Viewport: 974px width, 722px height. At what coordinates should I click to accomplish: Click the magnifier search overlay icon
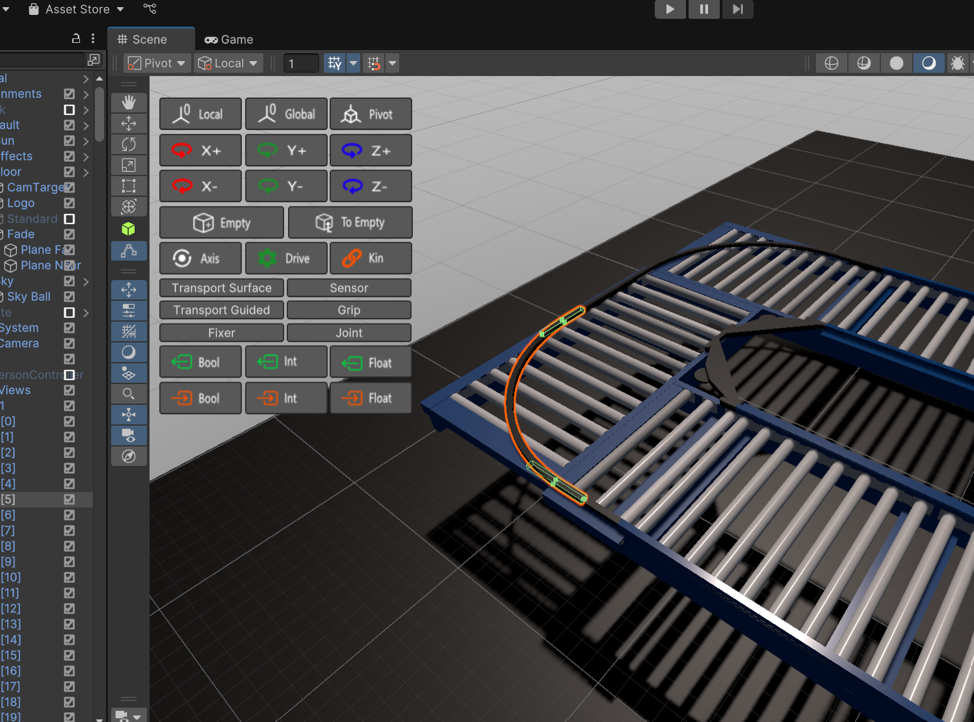(129, 394)
